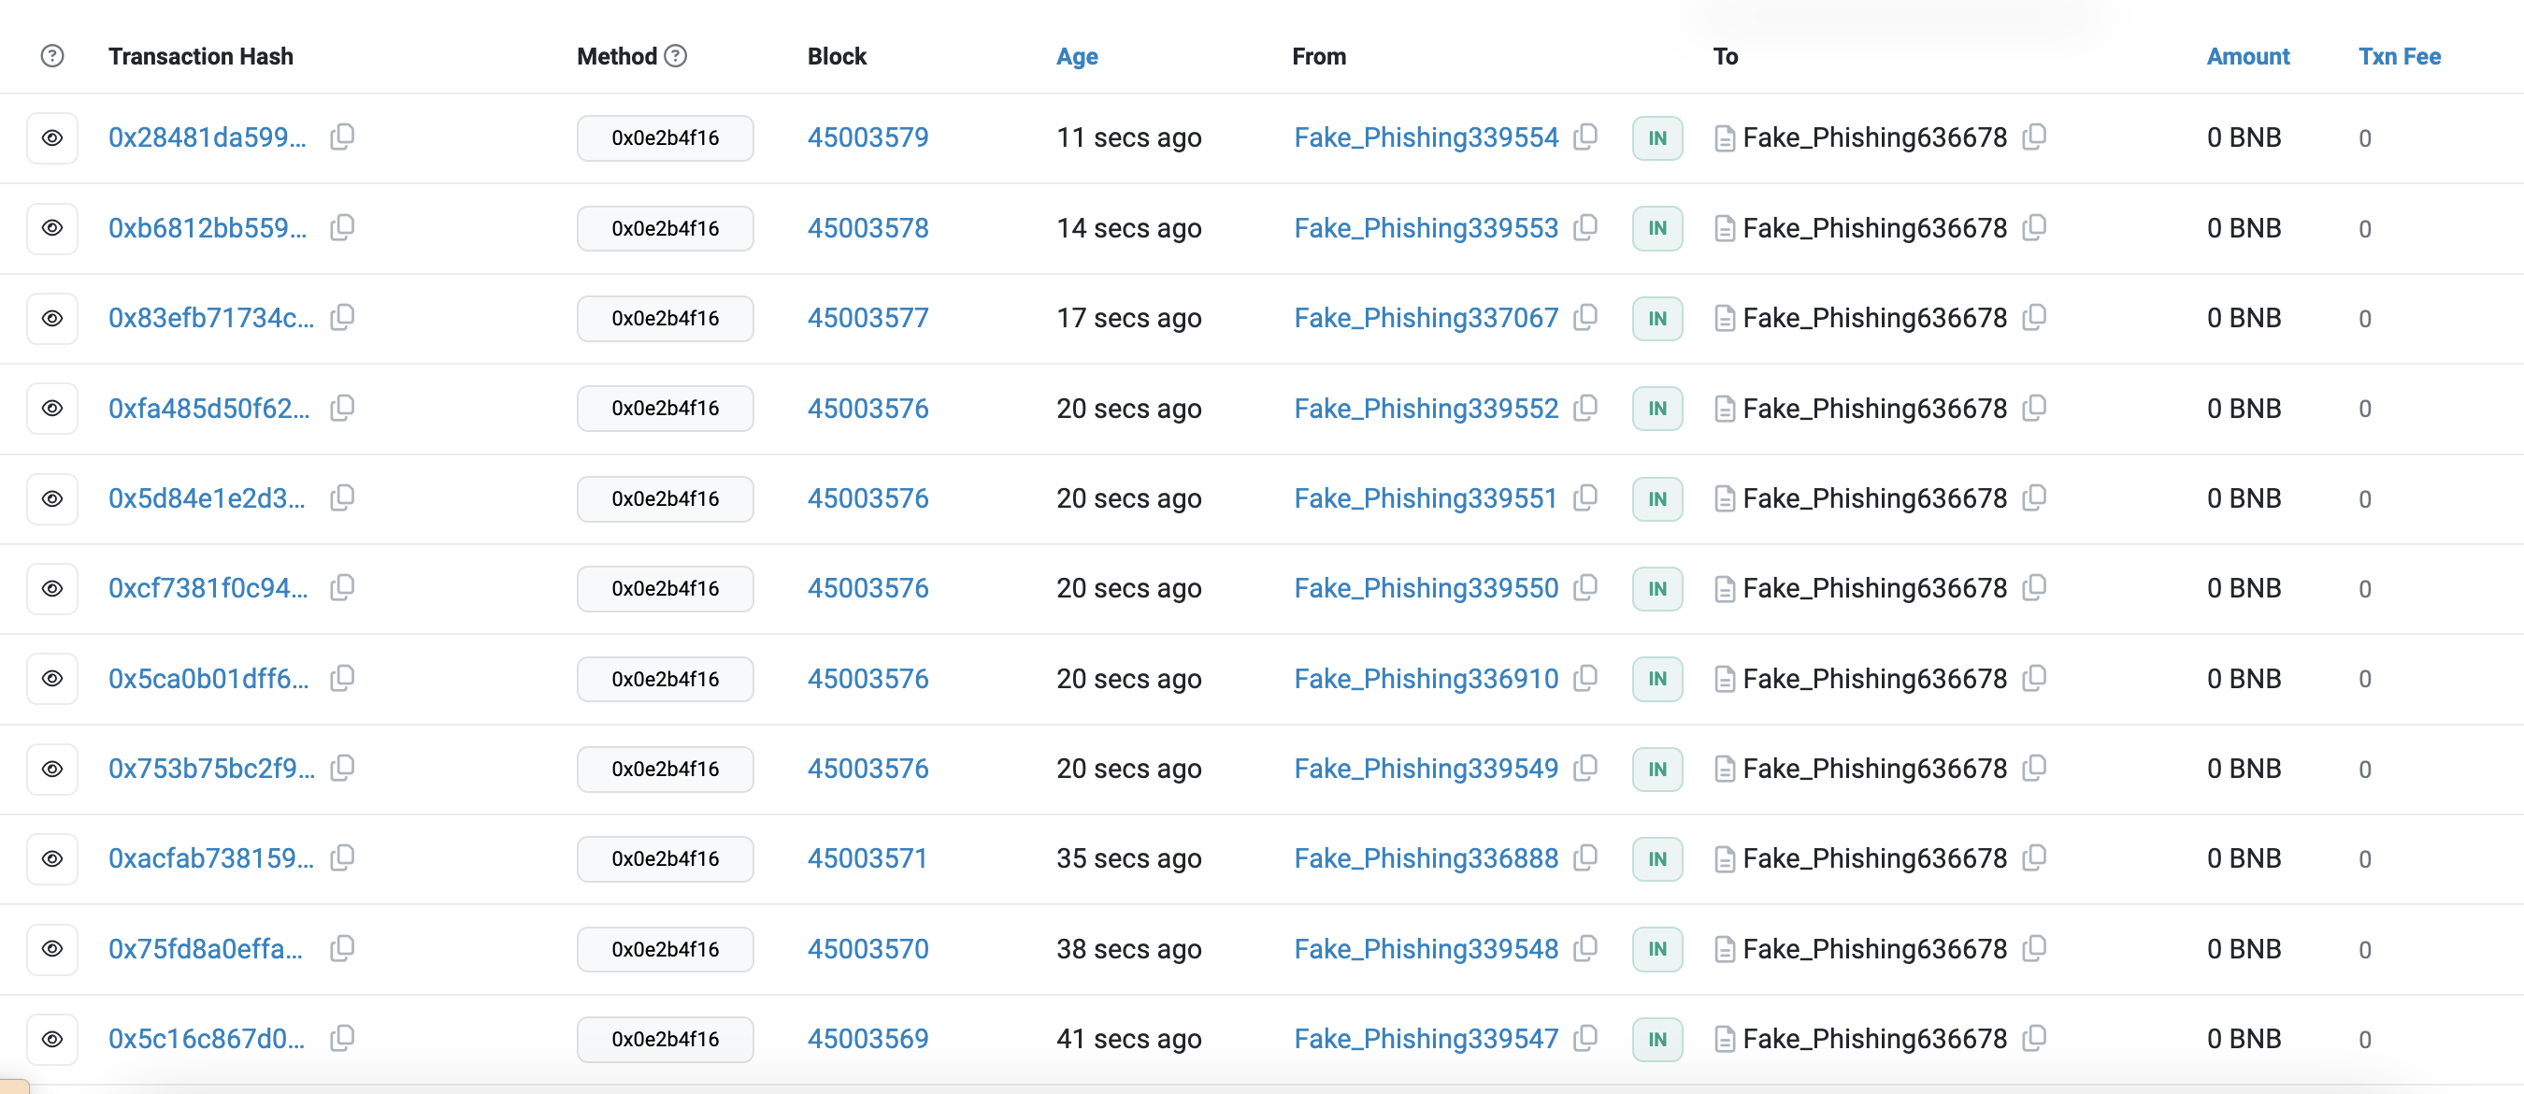Copy Fake_Phishing339553 sender address
The height and width of the screenshot is (1094, 2524).
point(1585,227)
